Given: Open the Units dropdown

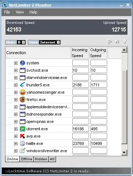Looking at the screenshot, I should point(24,42).
